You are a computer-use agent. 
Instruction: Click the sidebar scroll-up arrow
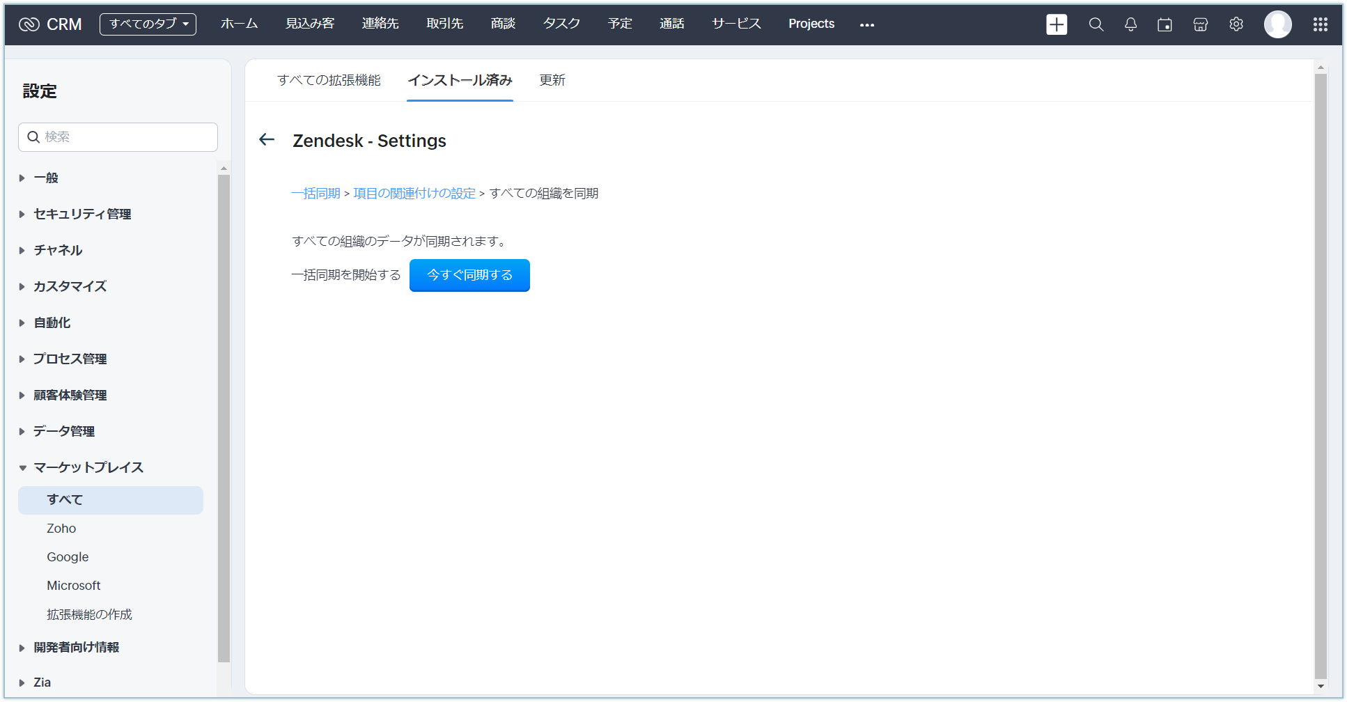click(224, 168)
